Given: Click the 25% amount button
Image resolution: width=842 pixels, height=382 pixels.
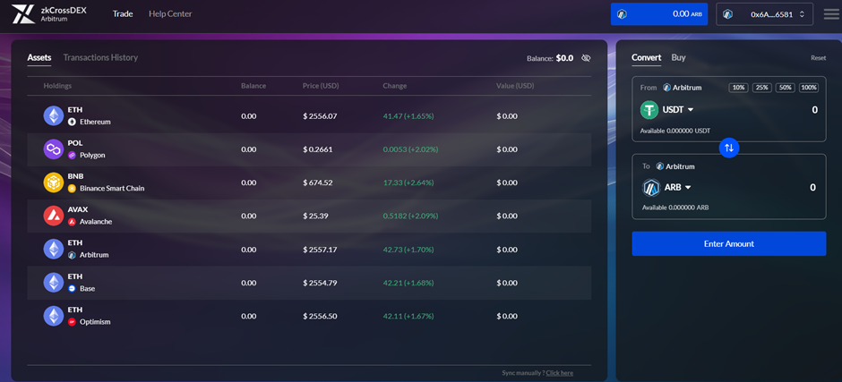Looking at the screenshot, I should point(762,88).
